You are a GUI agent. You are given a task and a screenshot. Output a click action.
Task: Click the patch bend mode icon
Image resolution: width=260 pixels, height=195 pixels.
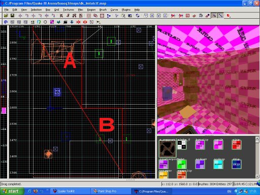coord(201,16)
